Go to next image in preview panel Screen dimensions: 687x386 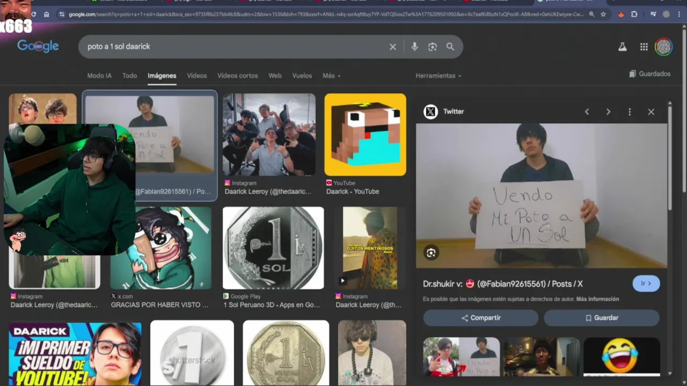pyautogui.click(x=608, y=112)
